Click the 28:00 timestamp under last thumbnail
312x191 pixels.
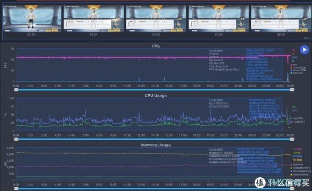[281, 34]
